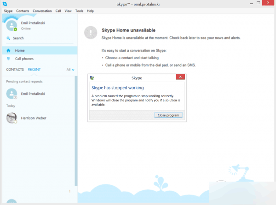Open Emil Protalinski pending contact request
This screenshot has height=205, width=276.
[39, 94]
